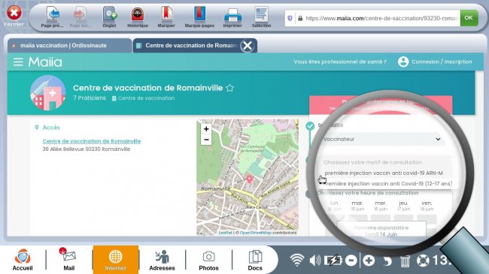Screen dimensions: 489x274
Task: Click the ven. 18 juin column
Action: pos(427,206)
